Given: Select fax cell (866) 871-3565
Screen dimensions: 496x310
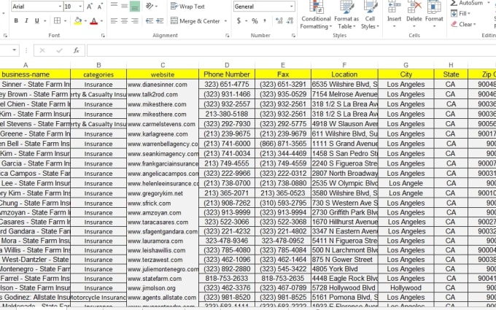Looking at the screenshot, I should tap(283, 144).
